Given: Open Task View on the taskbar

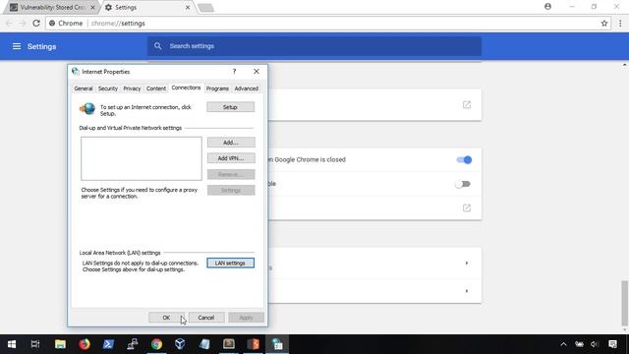Looking at the screenshot, I should coord(35,344).
